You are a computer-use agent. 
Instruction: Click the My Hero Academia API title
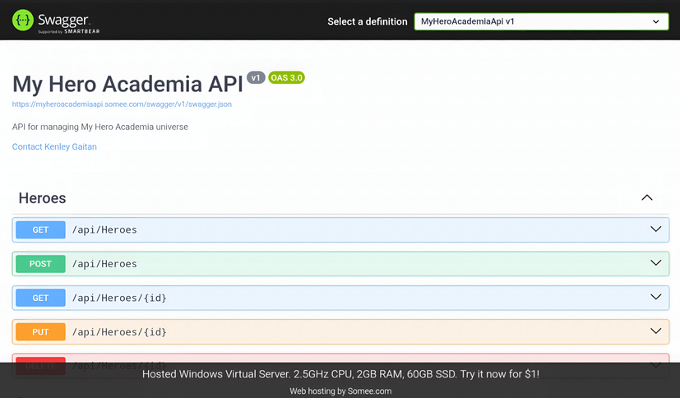coord(128,84)
